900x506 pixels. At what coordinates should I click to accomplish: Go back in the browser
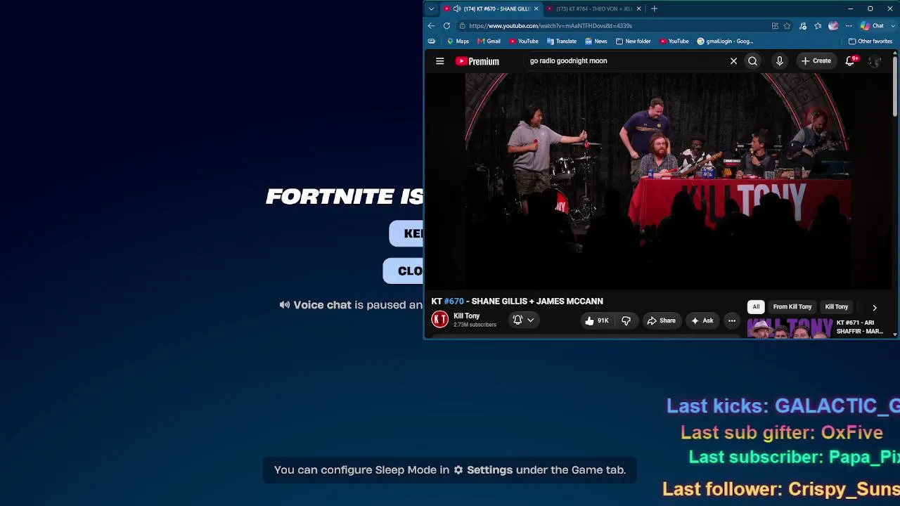tap(432, 26)
